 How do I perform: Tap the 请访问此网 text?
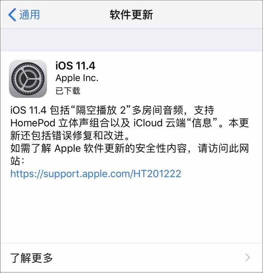point(223,148)
